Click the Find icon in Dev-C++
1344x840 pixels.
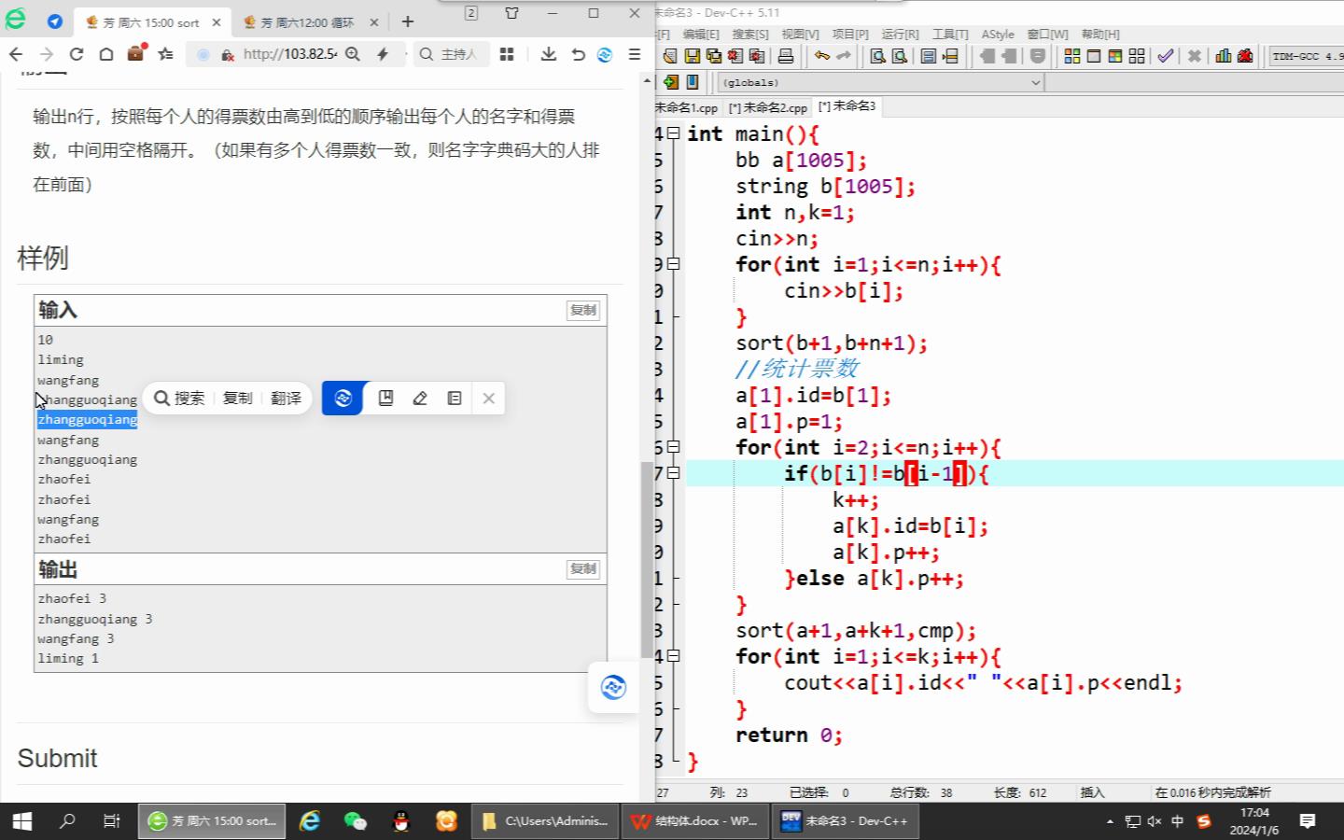tap(878, 56)
